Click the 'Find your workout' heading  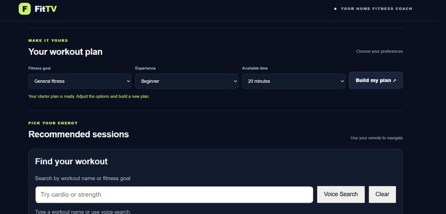(x=71, y=161)
